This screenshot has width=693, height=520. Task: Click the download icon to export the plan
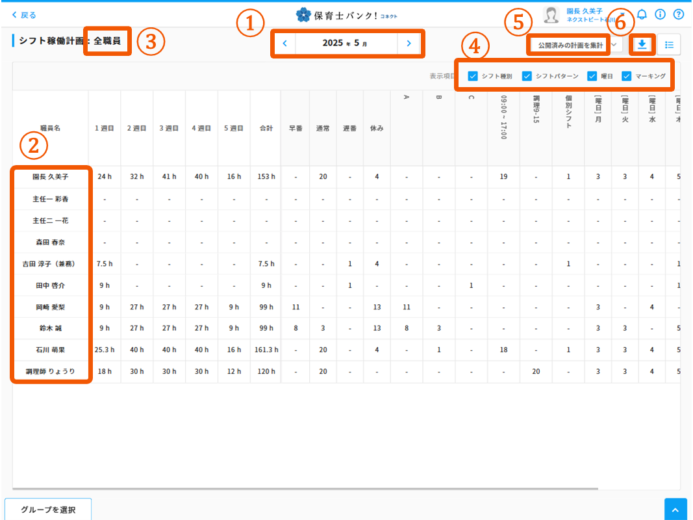(642, 44)
